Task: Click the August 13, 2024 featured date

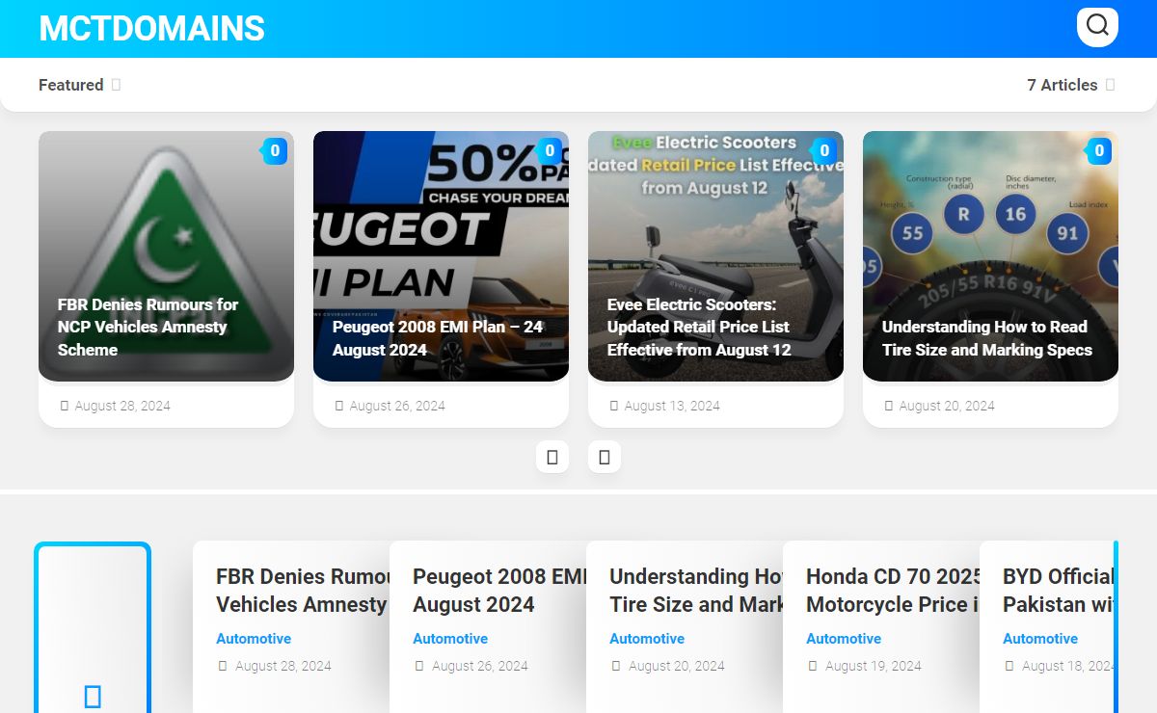Action: pyautogui.click(x=672, y=406)
